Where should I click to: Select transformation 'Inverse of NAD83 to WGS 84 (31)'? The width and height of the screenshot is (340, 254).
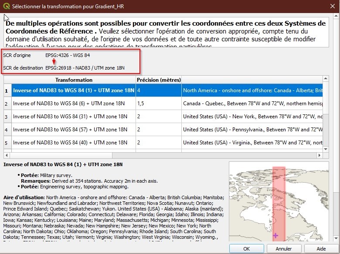[x=74, y=117]
